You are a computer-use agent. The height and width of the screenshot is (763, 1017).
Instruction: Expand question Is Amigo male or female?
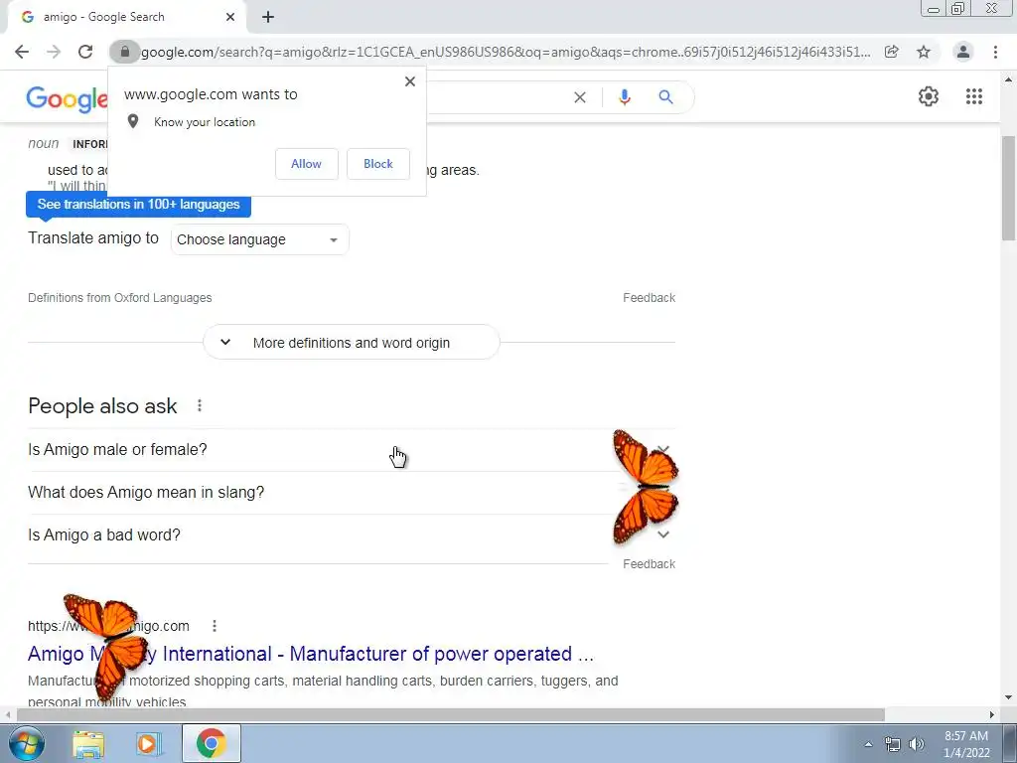tap(352, 450)
